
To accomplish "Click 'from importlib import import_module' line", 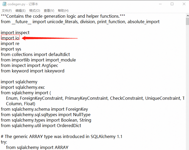I will pos(38,60).
